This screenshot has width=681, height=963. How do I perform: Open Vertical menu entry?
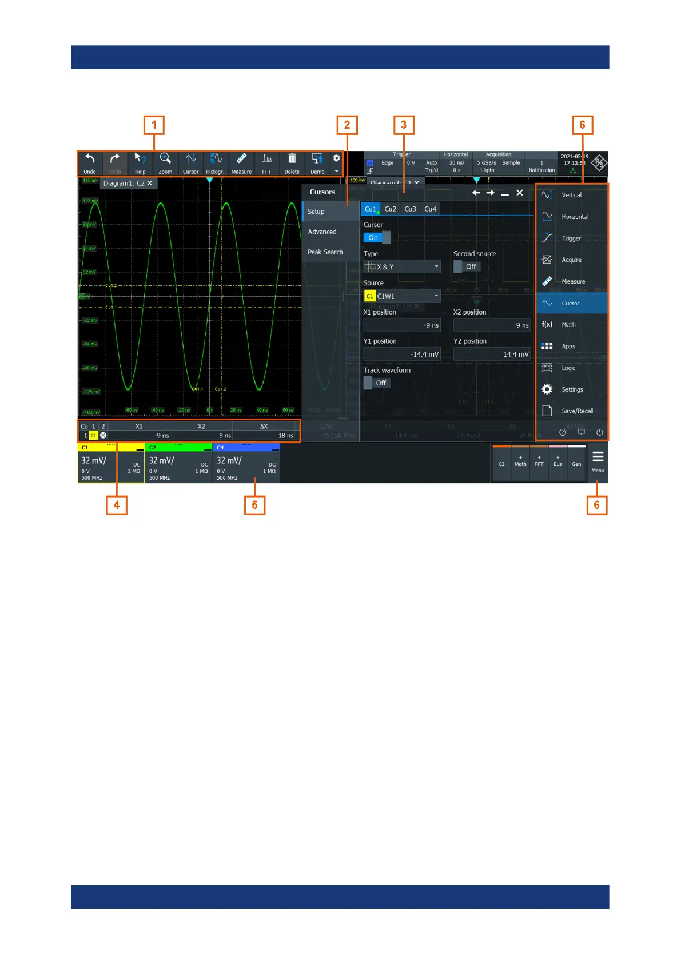click(572, 195)
